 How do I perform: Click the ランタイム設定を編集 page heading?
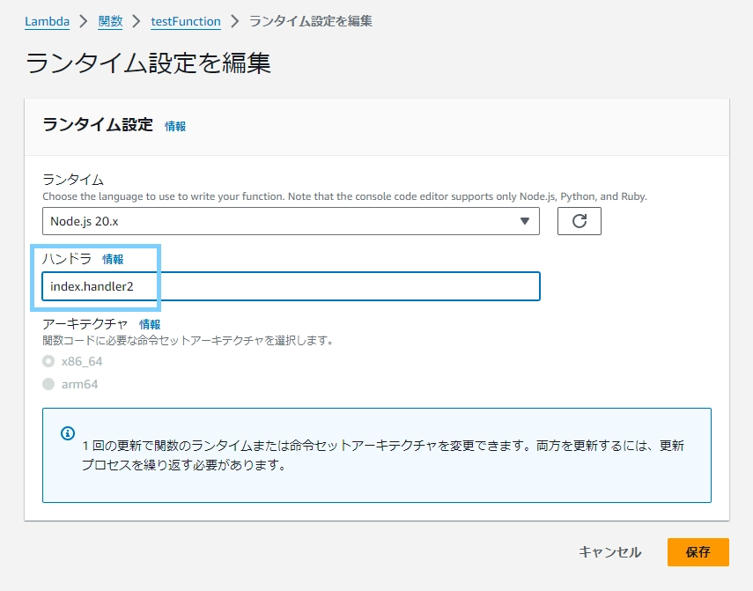[x=148, y=63]
